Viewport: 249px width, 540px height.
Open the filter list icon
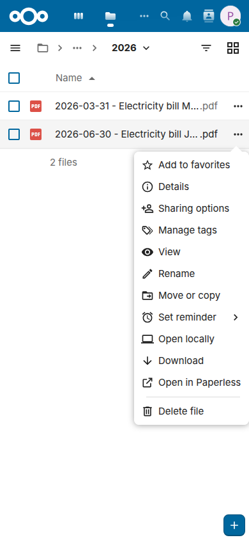[206, 48]
